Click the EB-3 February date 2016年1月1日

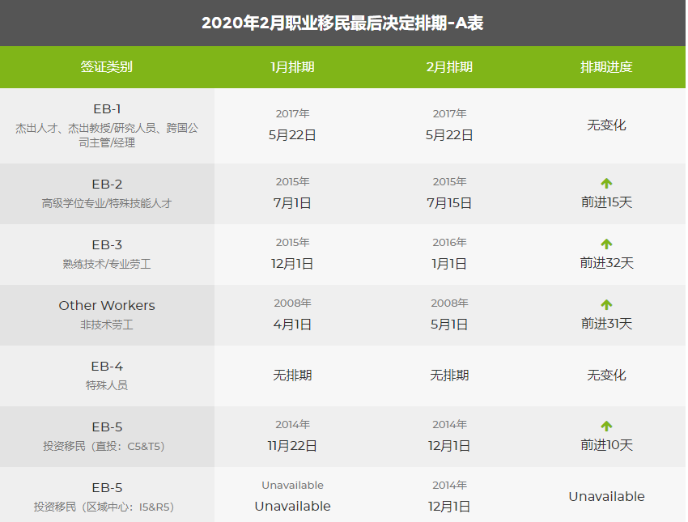(x=448, y=252)
